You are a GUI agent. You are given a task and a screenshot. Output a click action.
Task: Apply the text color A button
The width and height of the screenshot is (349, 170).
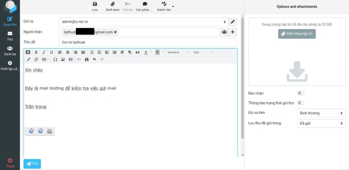146,52
